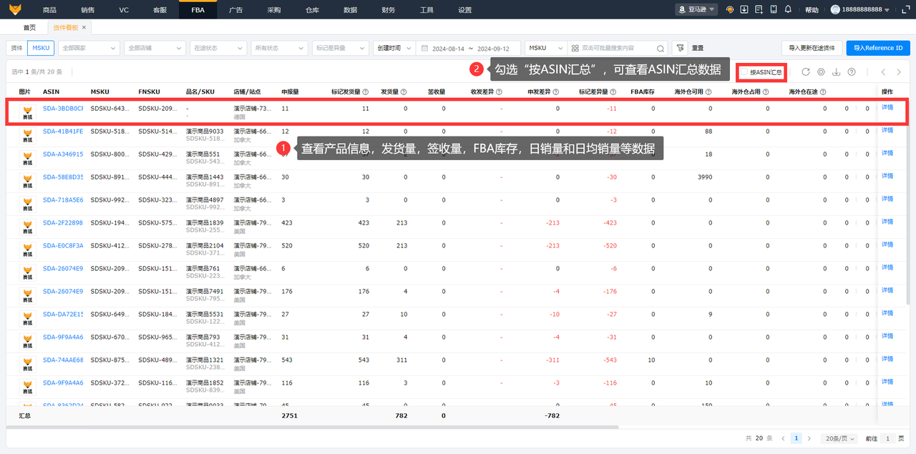Click help icon next to 海外仓在途 header
This screenshot has height=454, width=916.
pos(823,92)
